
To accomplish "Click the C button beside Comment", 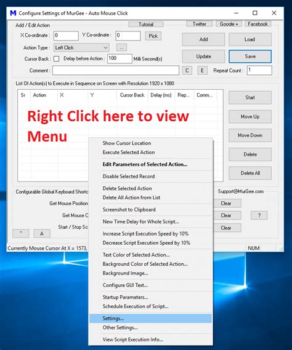I will coord(187,71).
